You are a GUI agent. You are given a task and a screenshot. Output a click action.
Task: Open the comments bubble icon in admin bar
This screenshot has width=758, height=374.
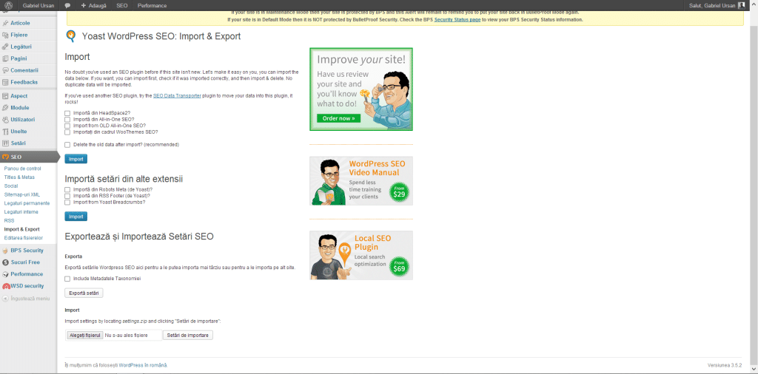tap(67, 5)
